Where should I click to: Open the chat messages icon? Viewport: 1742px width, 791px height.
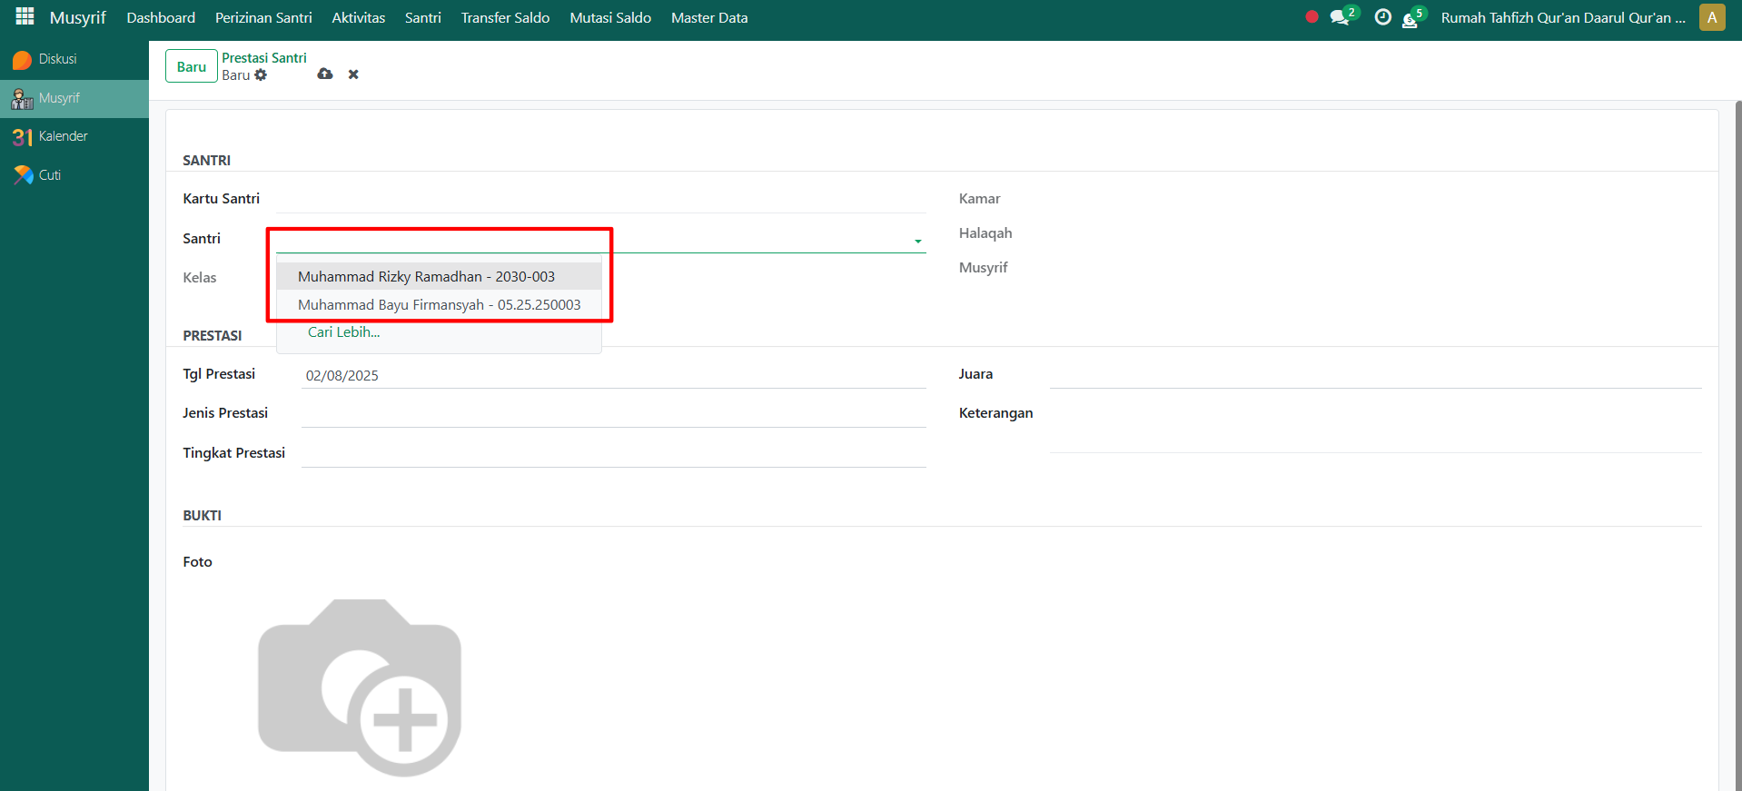tap(1340, 17)
